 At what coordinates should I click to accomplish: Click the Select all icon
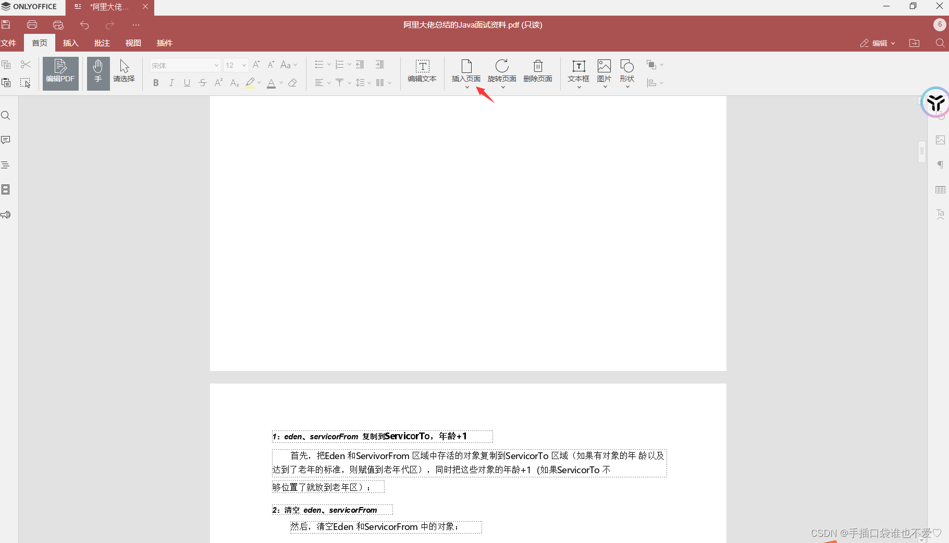[26, 82]
